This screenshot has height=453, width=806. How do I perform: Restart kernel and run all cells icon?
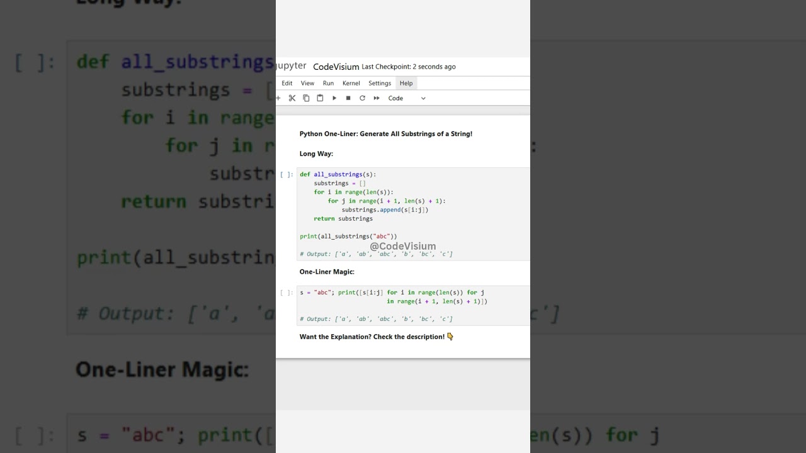[x=377, y=98]
